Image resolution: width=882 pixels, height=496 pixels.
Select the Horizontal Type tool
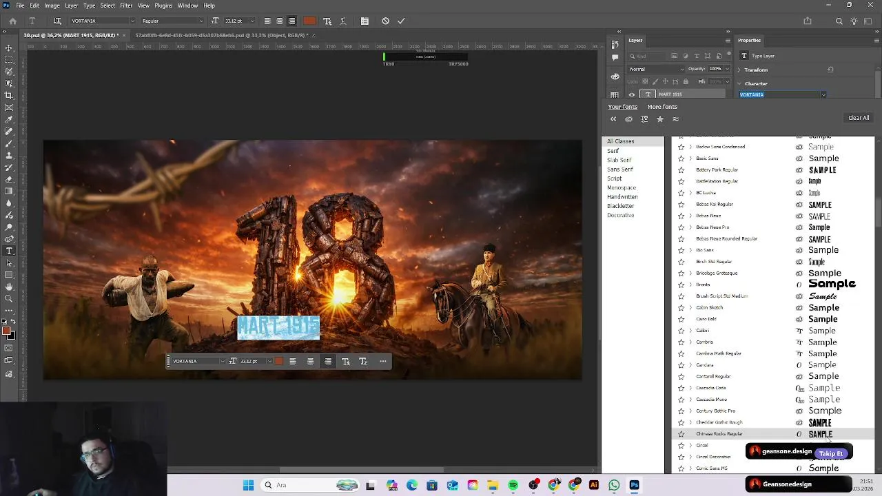(x=9, y=251)
